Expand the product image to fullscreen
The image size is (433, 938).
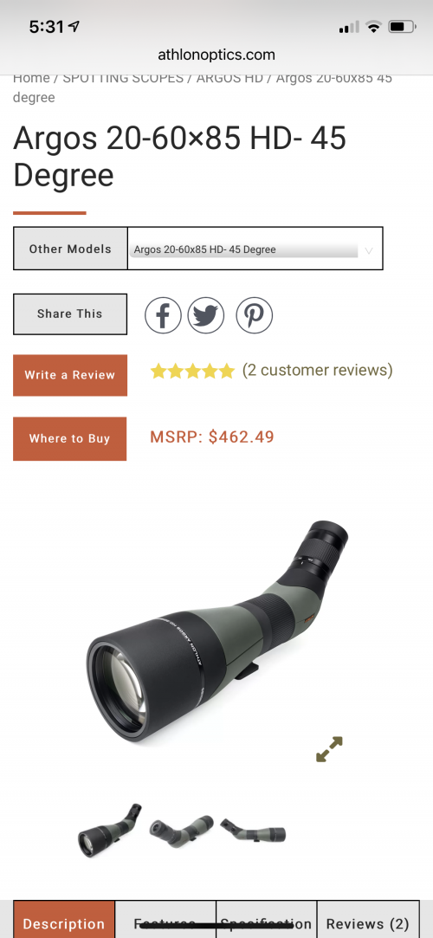330,749
